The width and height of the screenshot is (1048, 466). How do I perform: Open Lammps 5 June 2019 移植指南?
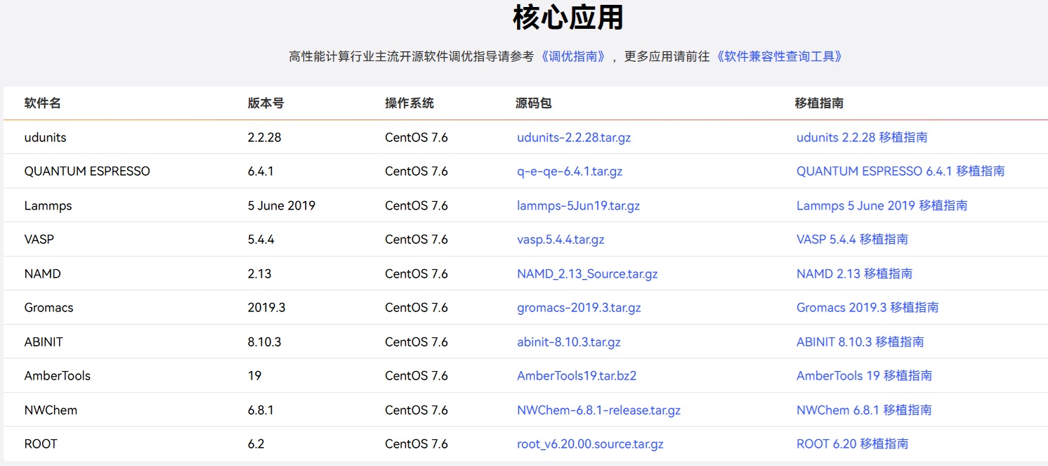tap(882, 206)
